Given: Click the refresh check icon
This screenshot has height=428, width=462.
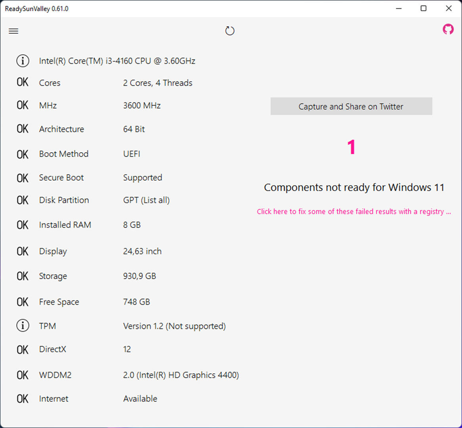Looking at the screenshot, I should pyautogui.click(x=230, y=31).
